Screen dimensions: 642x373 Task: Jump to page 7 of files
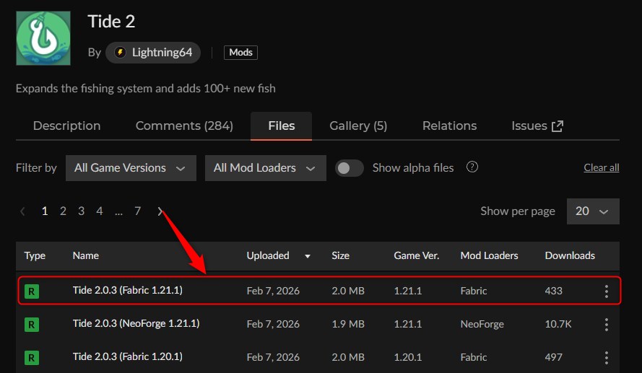pos(137,211)
